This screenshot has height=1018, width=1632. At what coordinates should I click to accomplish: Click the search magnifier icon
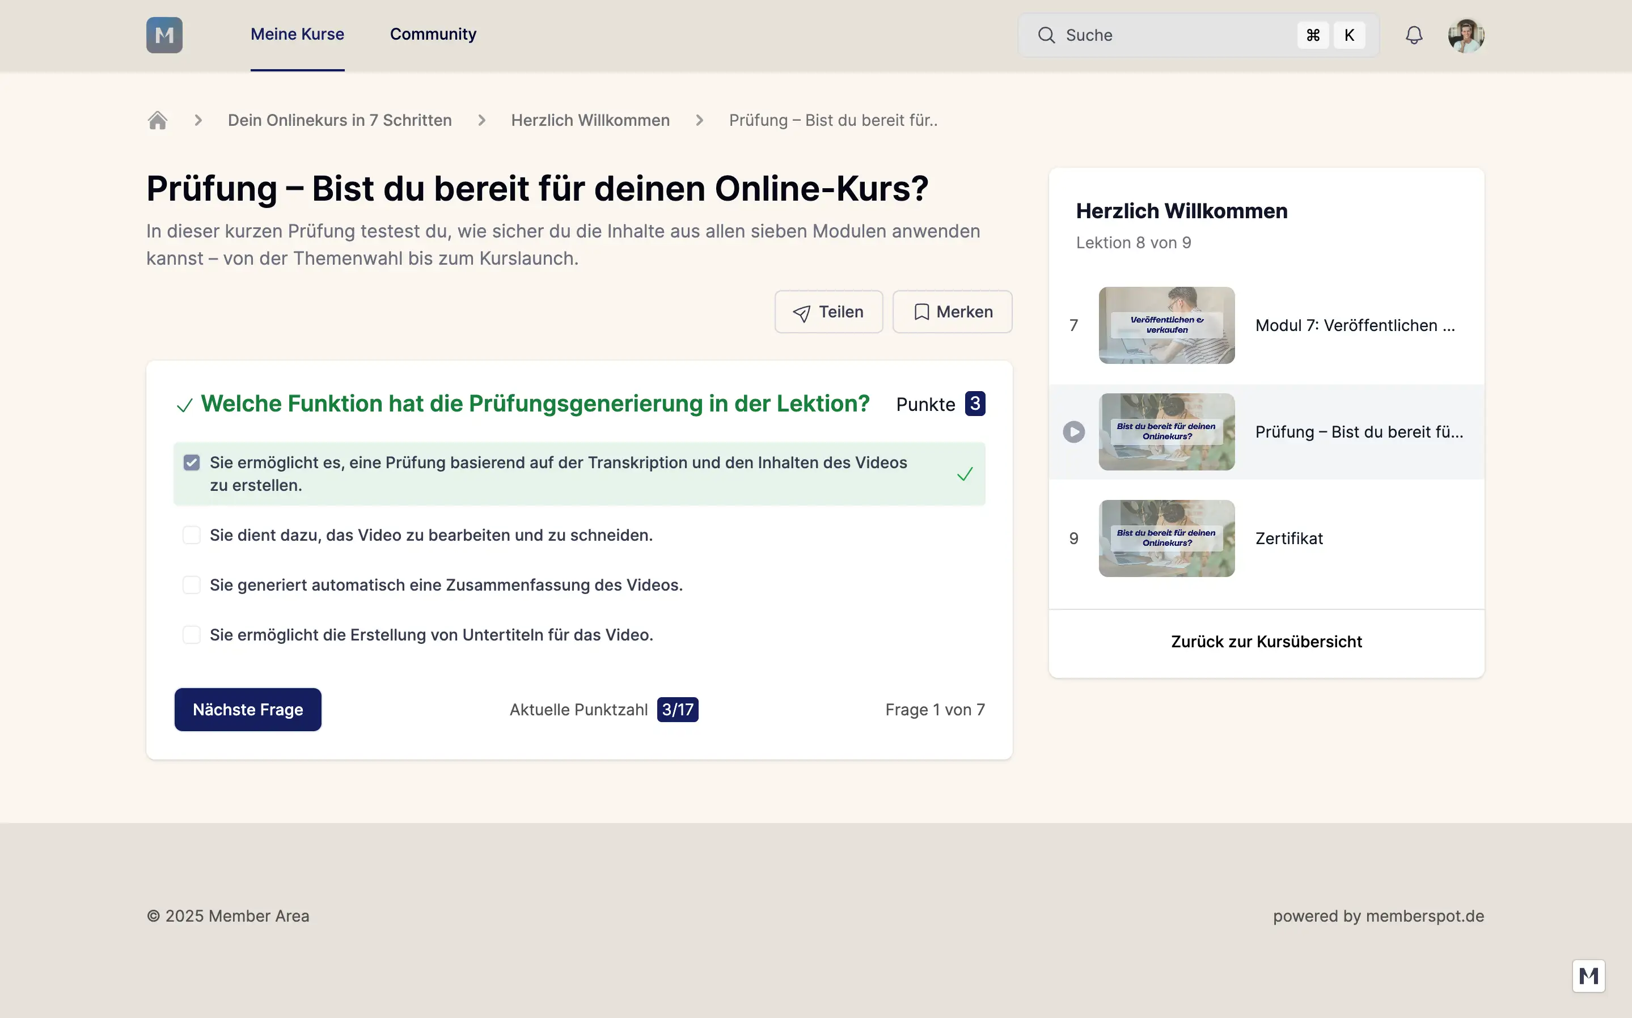point(1046,35)
